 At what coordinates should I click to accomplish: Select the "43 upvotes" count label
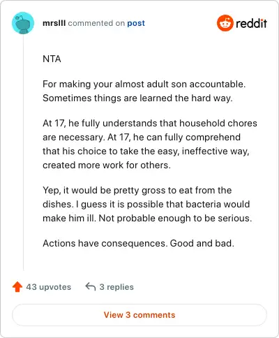[x=49, y=287]
